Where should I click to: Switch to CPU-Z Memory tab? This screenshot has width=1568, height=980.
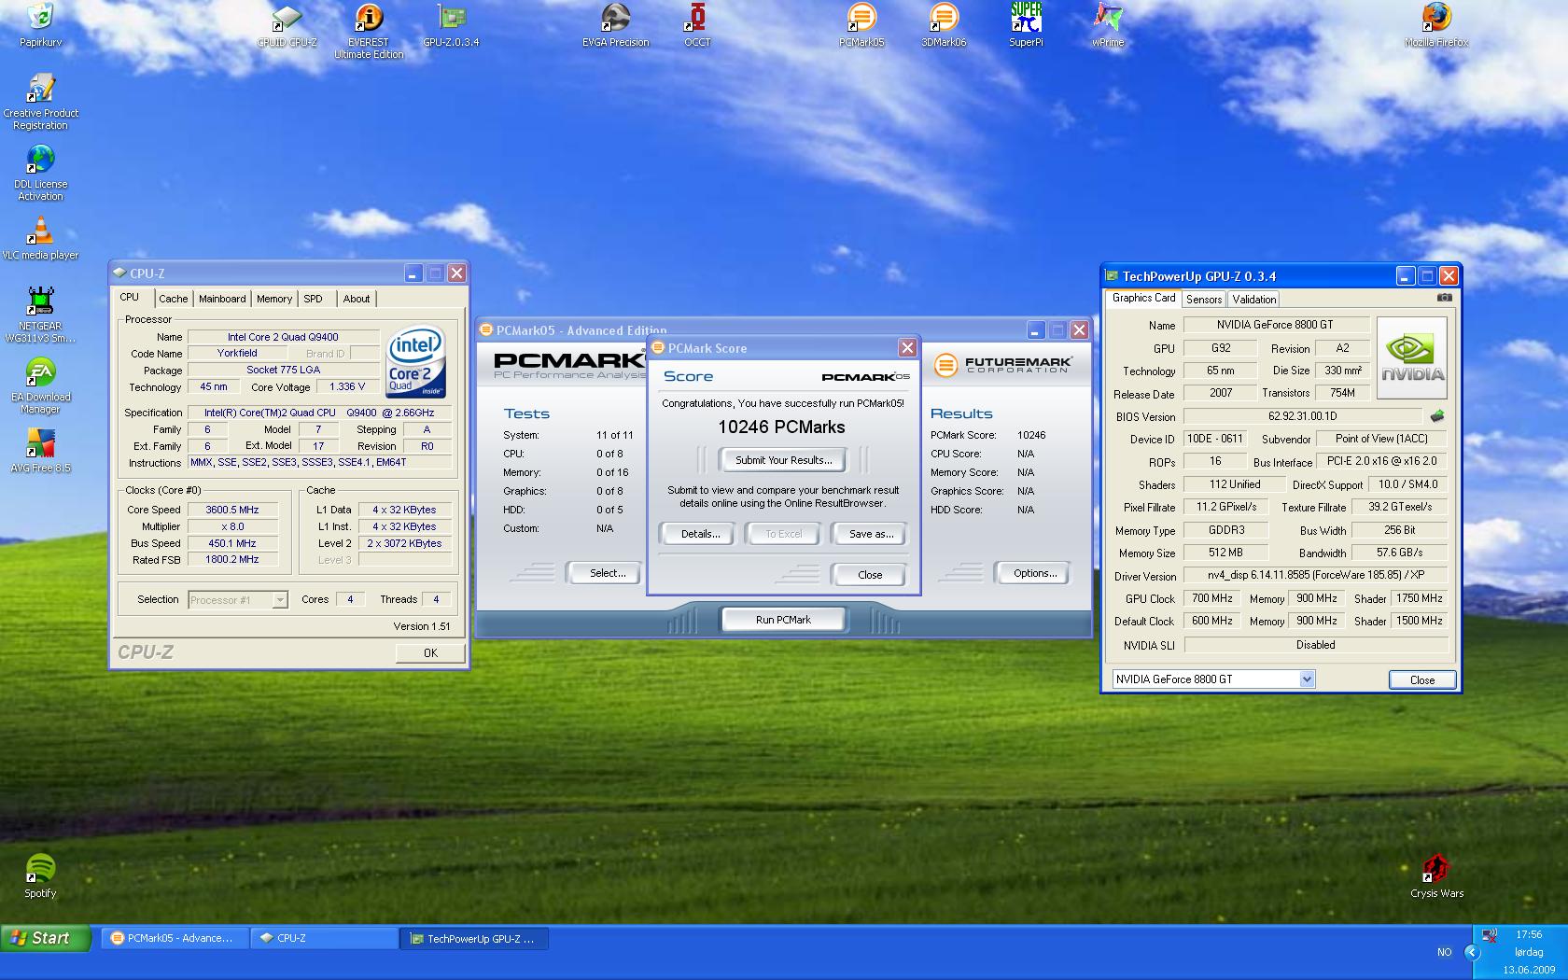tap(274, 299)
